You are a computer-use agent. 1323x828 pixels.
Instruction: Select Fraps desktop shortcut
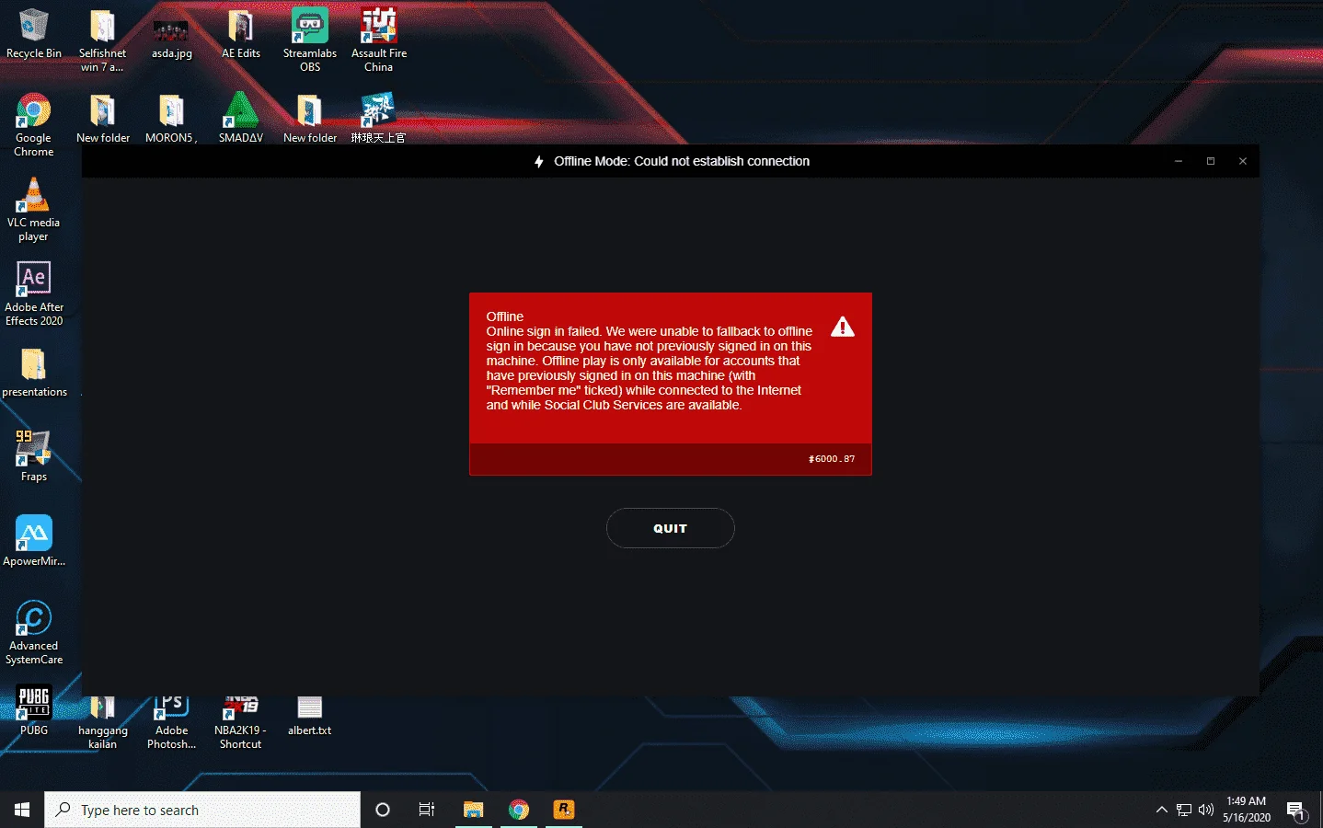click(x=34, y=456)
